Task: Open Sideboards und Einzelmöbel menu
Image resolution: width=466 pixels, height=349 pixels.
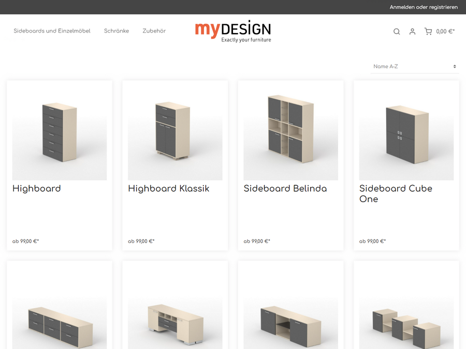Action: click(x=52, y=31)
